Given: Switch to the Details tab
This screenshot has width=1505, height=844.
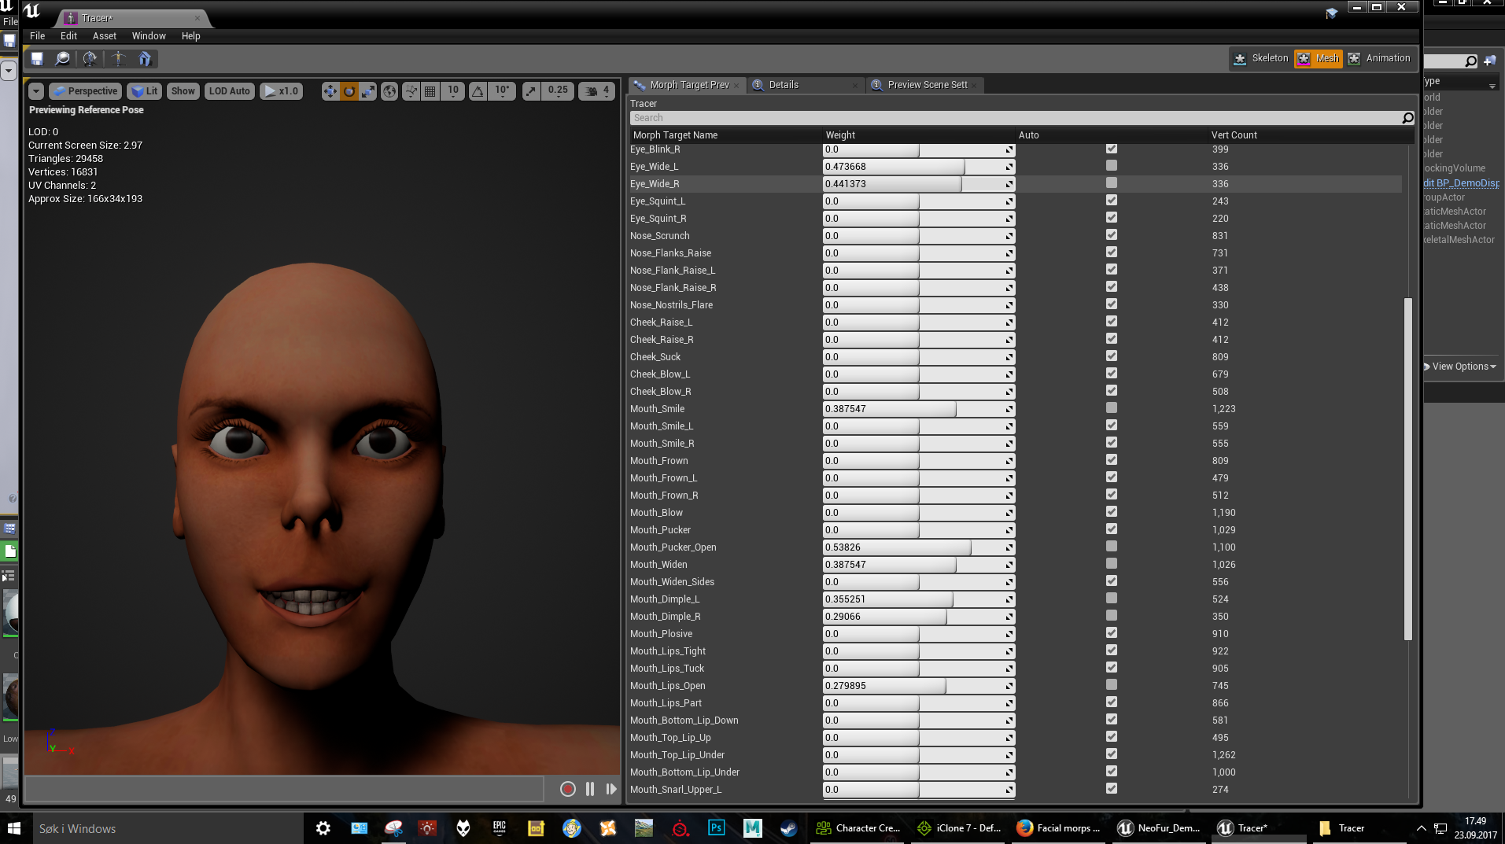Looking at the screenshot, I should click(805, 85).
